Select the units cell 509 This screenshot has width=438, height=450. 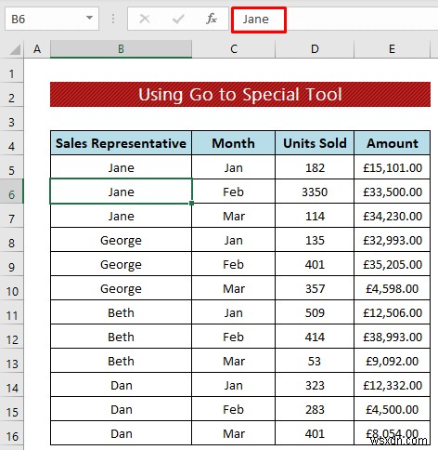coord(315,312)
